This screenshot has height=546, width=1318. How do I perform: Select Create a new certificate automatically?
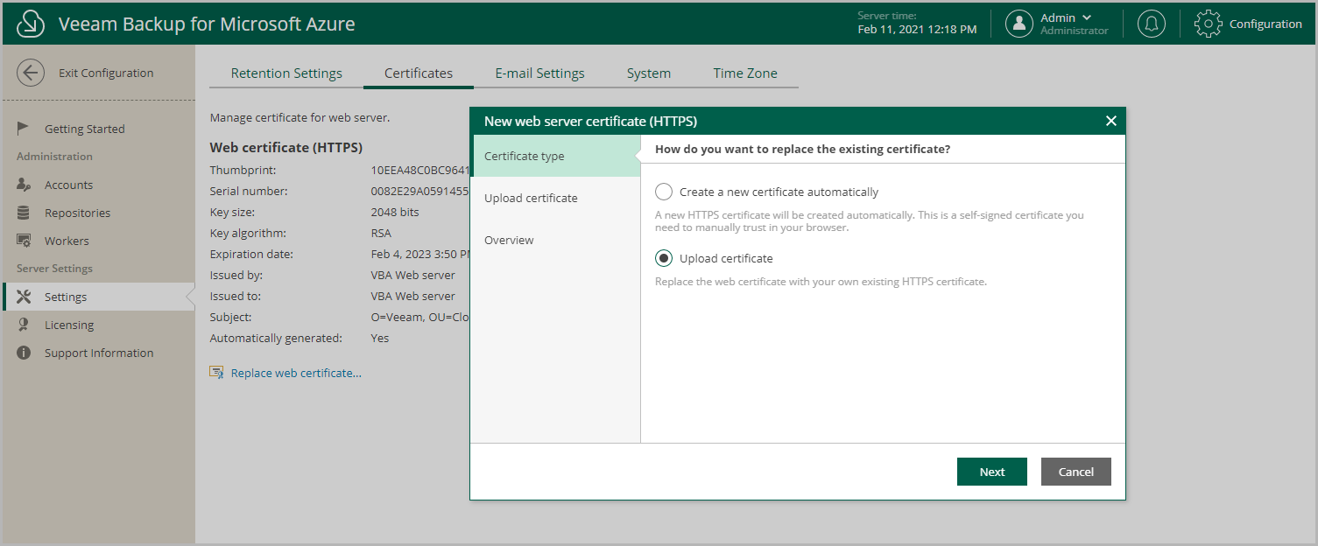[664, 192]
